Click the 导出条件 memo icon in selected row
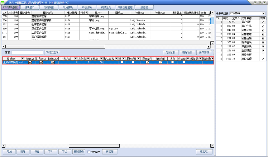The width and height of the screenshot is (268, 157). [x=147, y=62]
